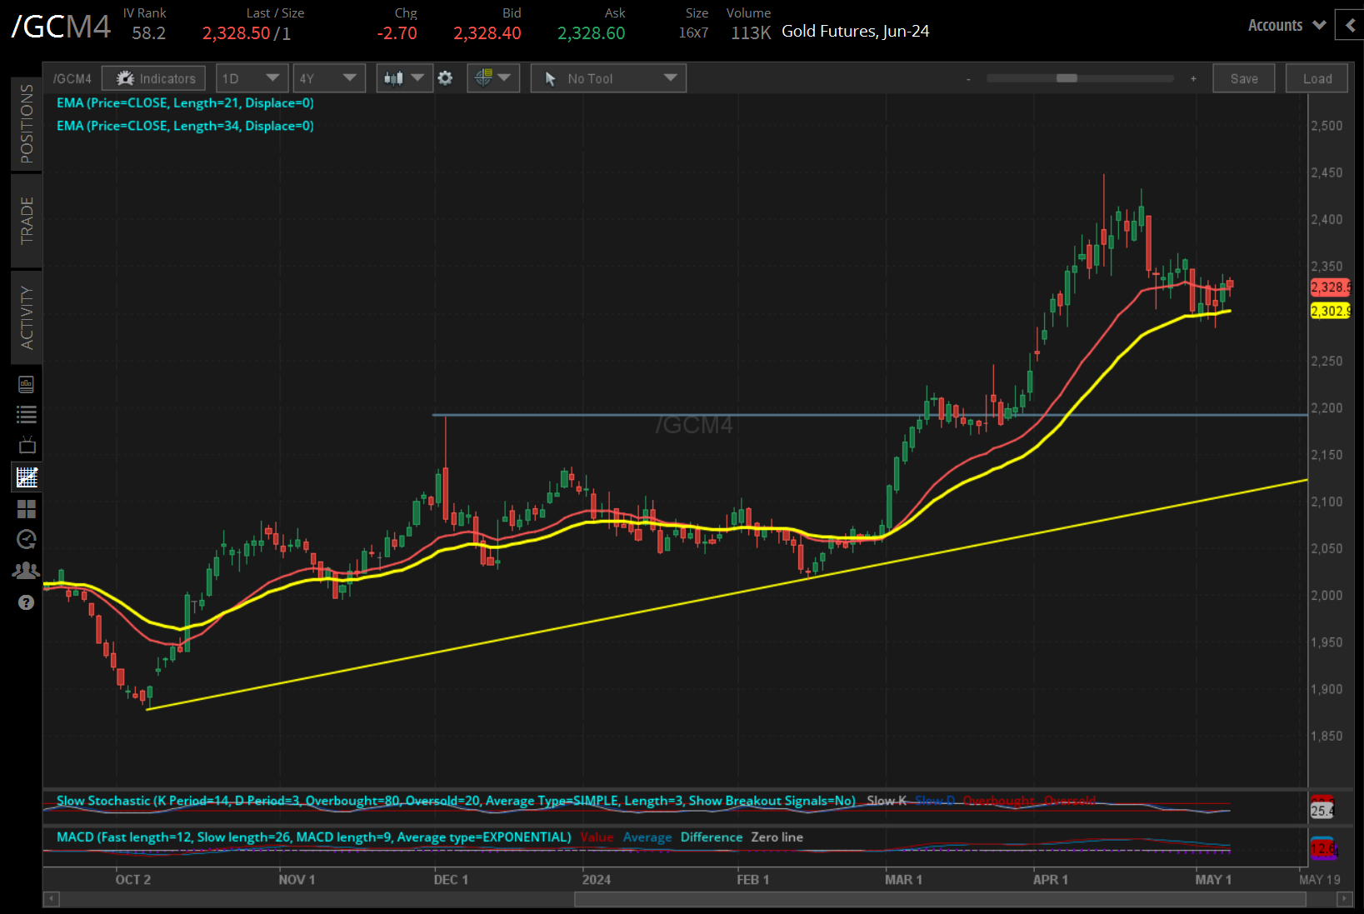Click the /GCM4 symbol field in chart toolbar
1364x914 pixels.
click(72, 78)
